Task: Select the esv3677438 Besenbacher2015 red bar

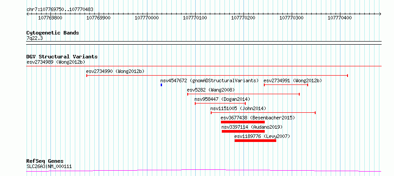Action: 243,122
